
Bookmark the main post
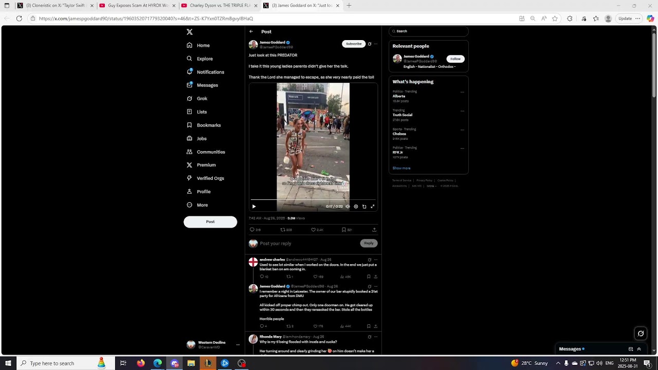pyautogui.click(x=344, y=230)
